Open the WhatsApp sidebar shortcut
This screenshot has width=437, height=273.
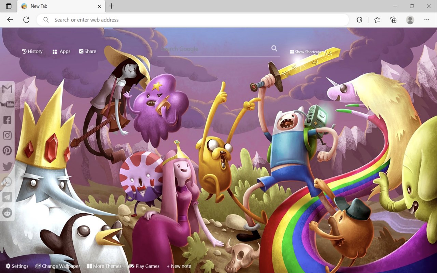7,182
